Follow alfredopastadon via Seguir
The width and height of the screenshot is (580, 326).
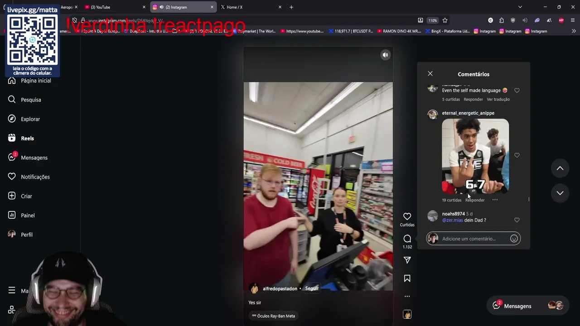click(312, 288)
